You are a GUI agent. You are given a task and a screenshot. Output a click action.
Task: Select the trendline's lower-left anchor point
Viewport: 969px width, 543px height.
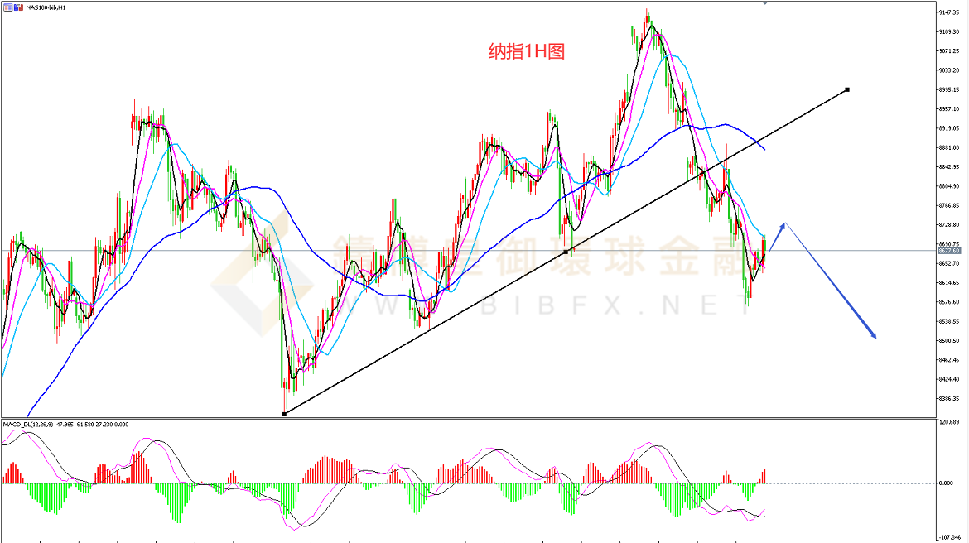tap(284, 414)
